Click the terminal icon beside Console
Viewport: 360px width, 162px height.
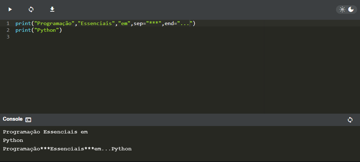tap(28, 120)
